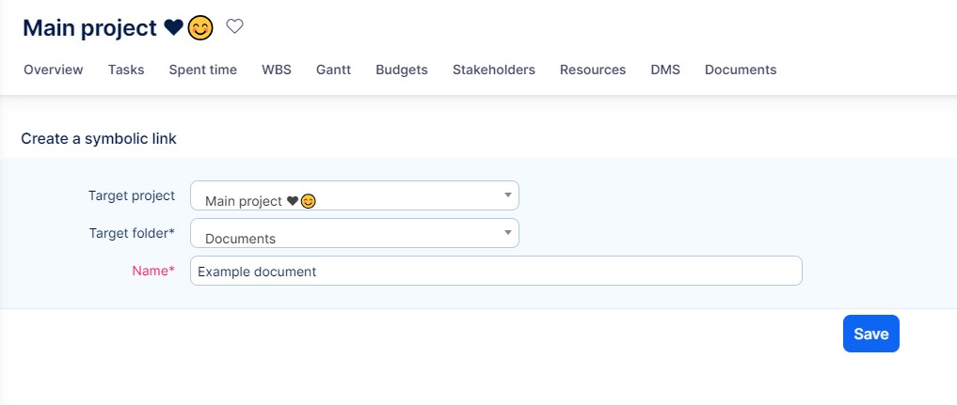The height and width of the screenshot is (405, 957).
Task: Open the WBS tab
Action: 277,70
